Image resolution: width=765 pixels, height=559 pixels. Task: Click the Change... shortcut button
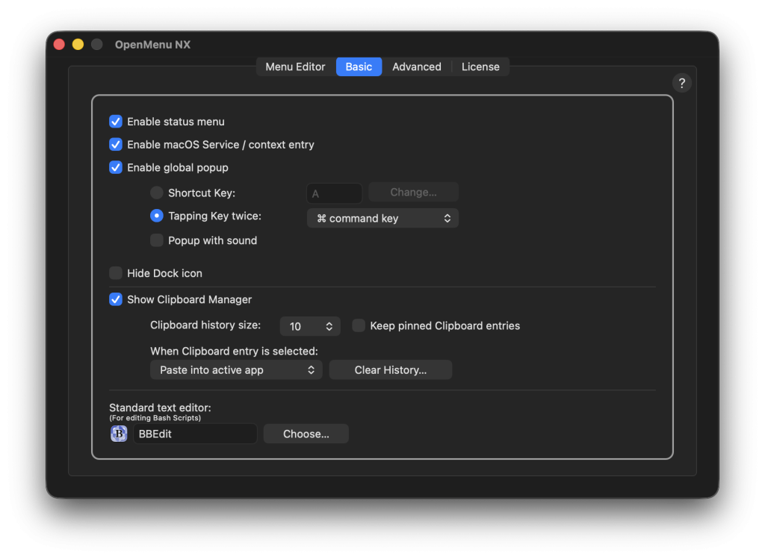click(x=413, y=192)
